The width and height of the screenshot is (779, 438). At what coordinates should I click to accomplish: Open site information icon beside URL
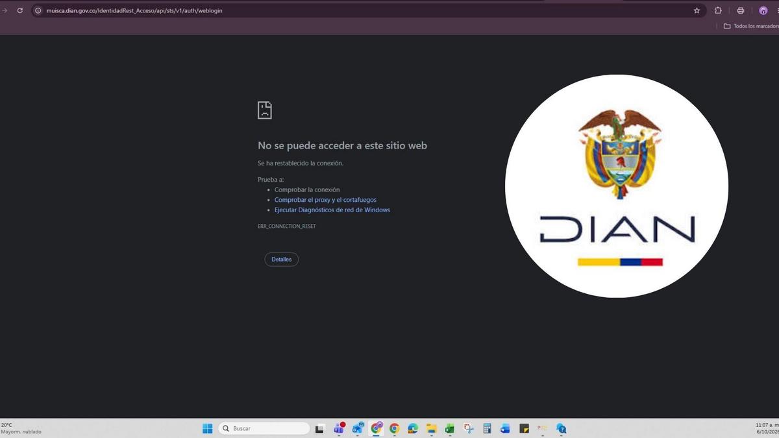coord(38,10)
